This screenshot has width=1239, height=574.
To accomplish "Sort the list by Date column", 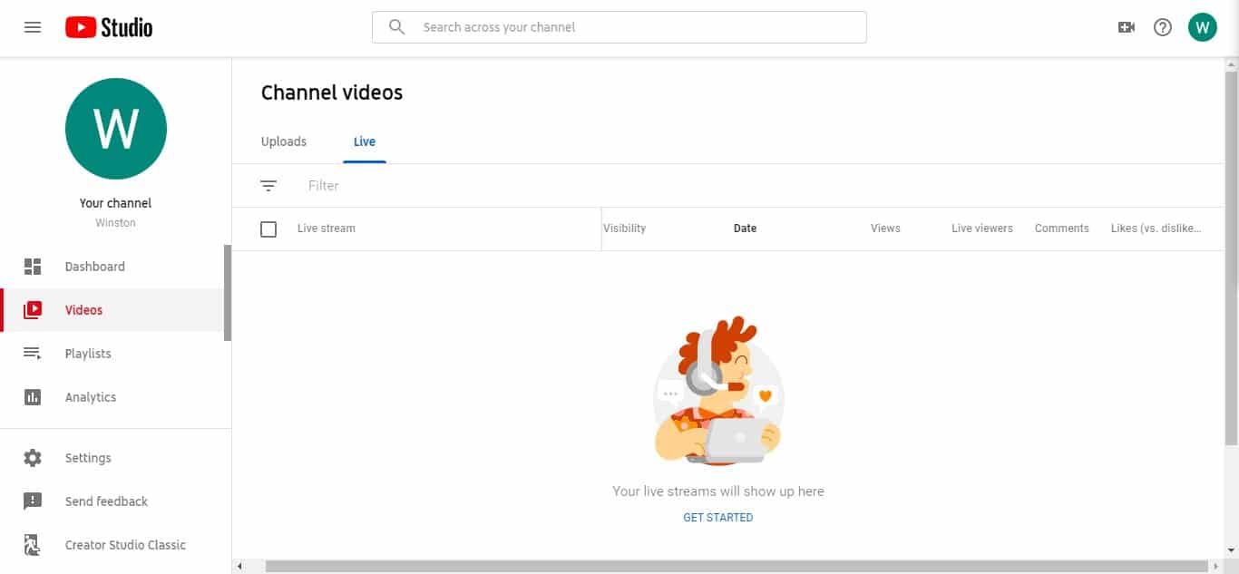I will [x=745, y=229].
